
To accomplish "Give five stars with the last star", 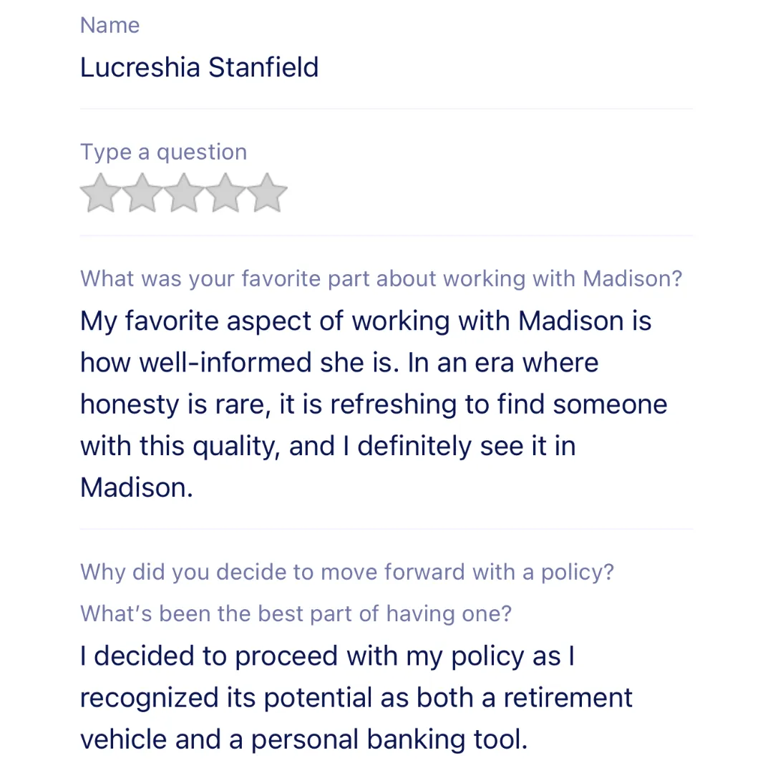I will click(266, 193).
